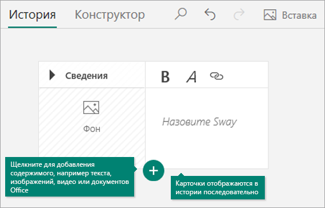The width and height of the screenshot is (325, 208).
Task: Apply bold emphasis with B icon
Action: tap(165, 77)
